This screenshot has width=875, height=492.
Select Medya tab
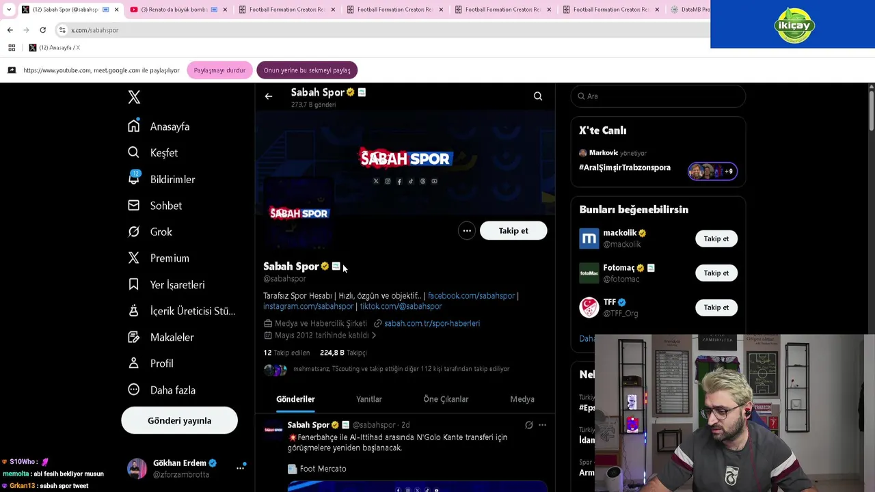click(x=522, y=399)
